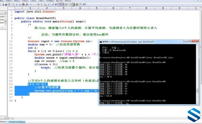The image size is (202, 124).
Task: Click the 'sum += score;' code line
Action: [x=45, y=61]
